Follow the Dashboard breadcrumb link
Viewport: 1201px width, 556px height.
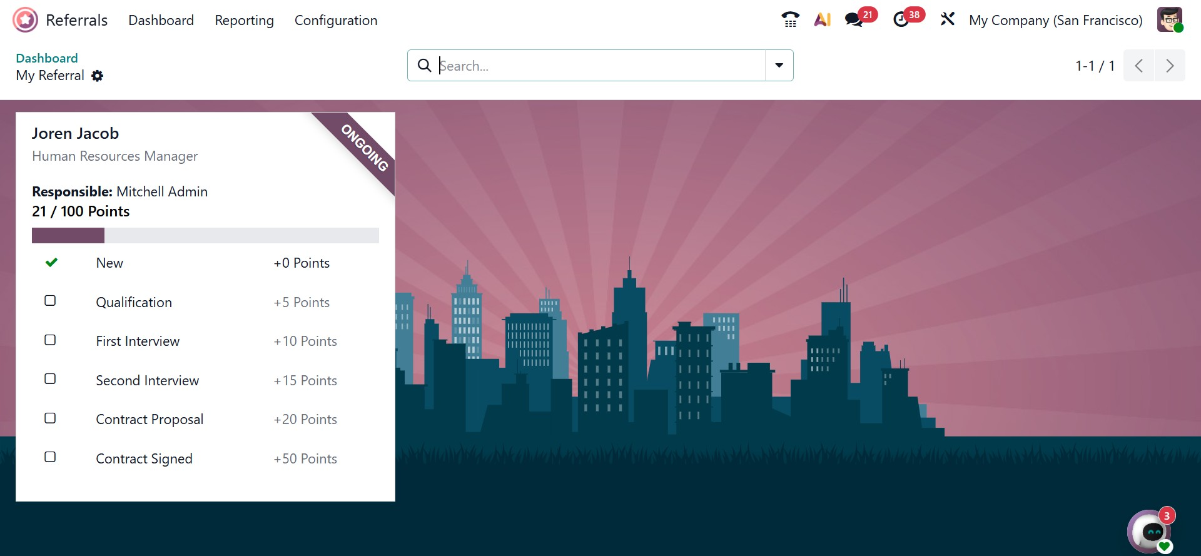click(47, 58)
